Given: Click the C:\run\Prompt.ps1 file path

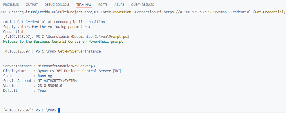Looking at the screenshot, I should coord(112,36).
